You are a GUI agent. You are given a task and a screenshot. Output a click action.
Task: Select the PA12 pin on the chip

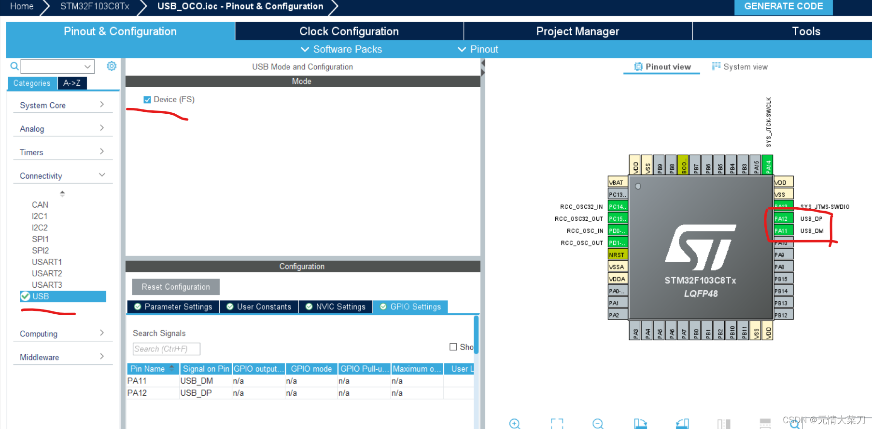(783, 218)
